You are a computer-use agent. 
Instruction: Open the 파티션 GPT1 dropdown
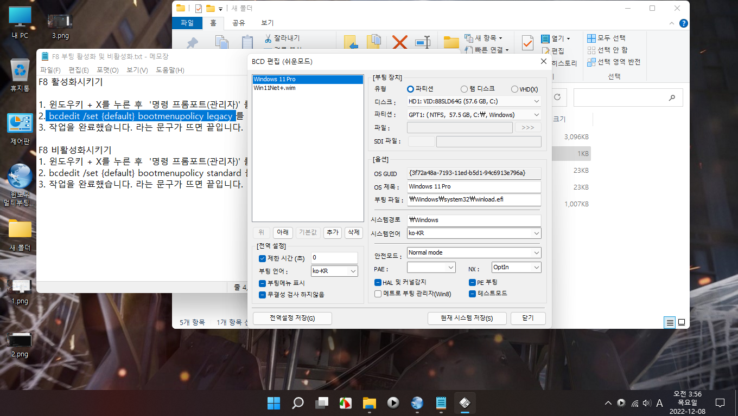tap(474, 115)
